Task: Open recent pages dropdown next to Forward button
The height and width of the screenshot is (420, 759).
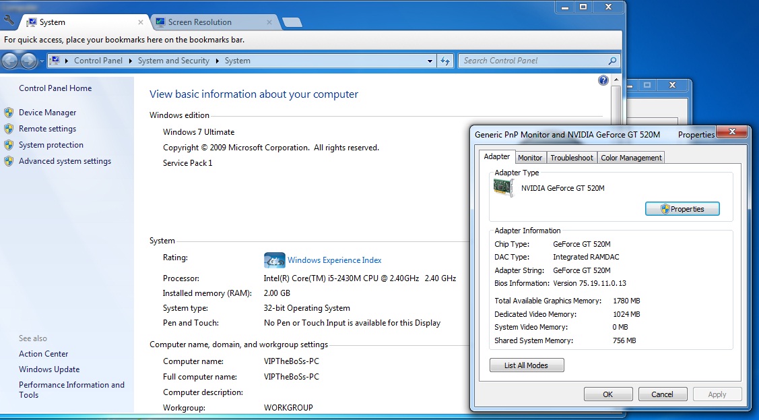Action: 42,61
